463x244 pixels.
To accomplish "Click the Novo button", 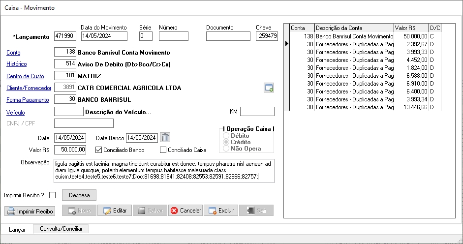I will click(79, 211).
